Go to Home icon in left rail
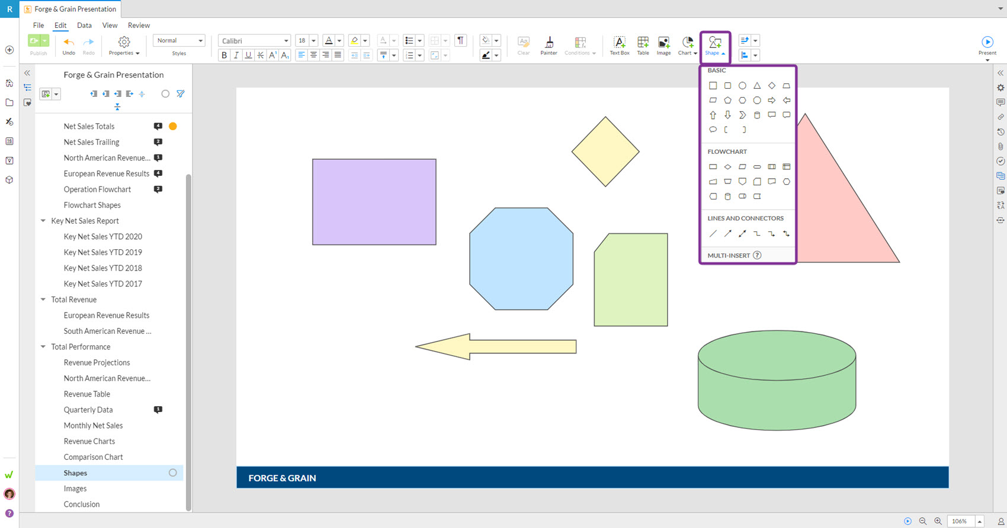Image resolution: width=1007 pixels, height=528 pixels. 9,83
